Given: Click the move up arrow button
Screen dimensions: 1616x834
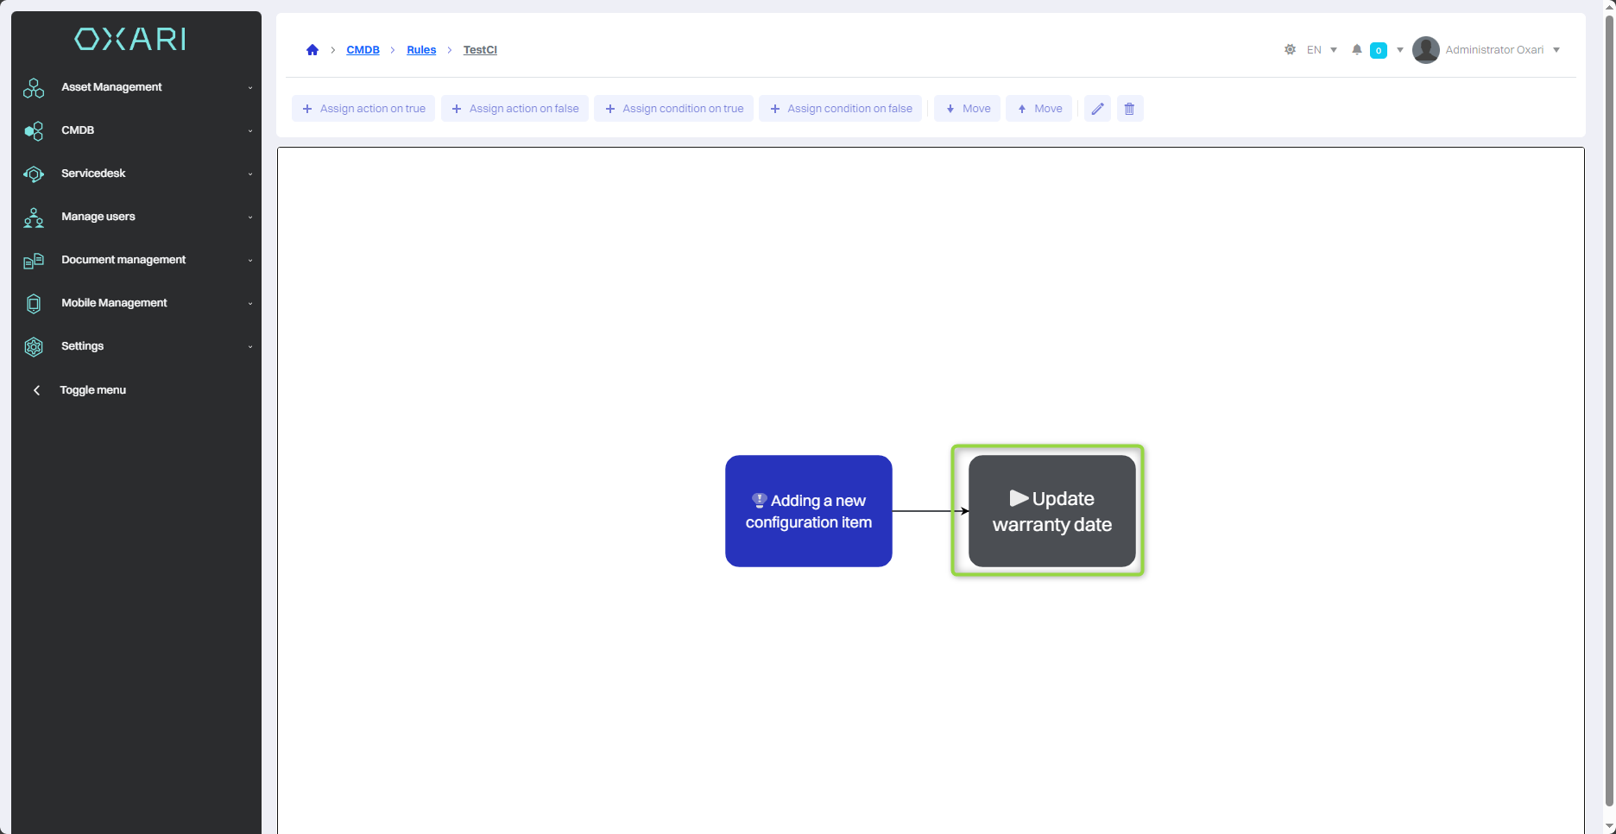Looking at the screenshot, I should 1038,109.
